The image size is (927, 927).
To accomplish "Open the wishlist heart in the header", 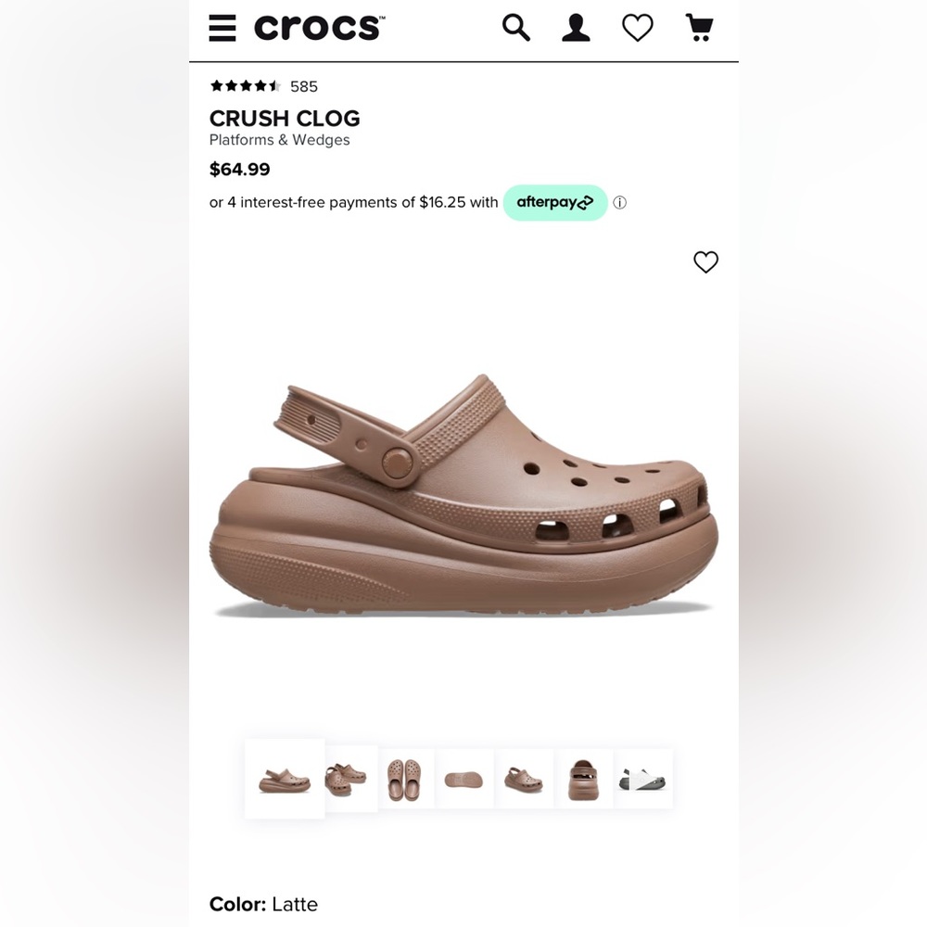I will (637, 28).
